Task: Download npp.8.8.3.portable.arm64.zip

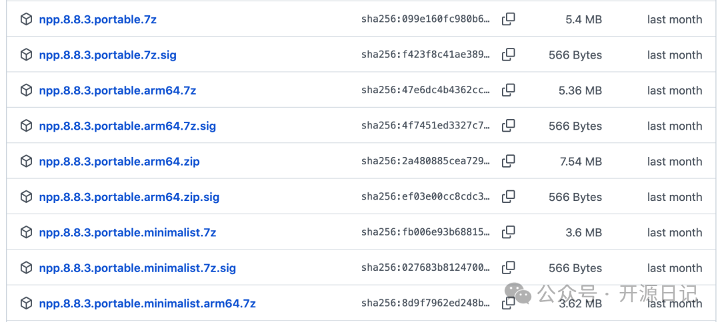Action: point(119,162)
